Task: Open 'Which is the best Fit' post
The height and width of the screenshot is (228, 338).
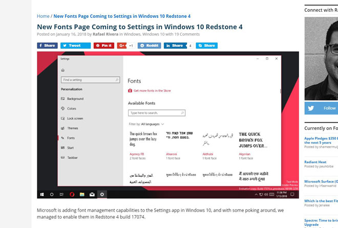Action: click(321, 201)
